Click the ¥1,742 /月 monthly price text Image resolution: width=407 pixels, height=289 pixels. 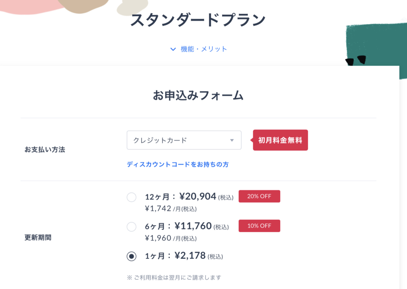click(x=171, y=209)
